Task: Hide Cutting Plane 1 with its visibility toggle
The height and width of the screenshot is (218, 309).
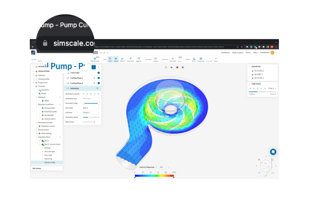Action: pyautogui.click(x=99, y=78)
